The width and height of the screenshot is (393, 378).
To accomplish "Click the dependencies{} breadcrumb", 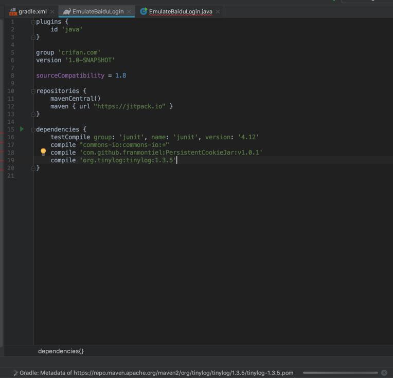I will [61, 351].
